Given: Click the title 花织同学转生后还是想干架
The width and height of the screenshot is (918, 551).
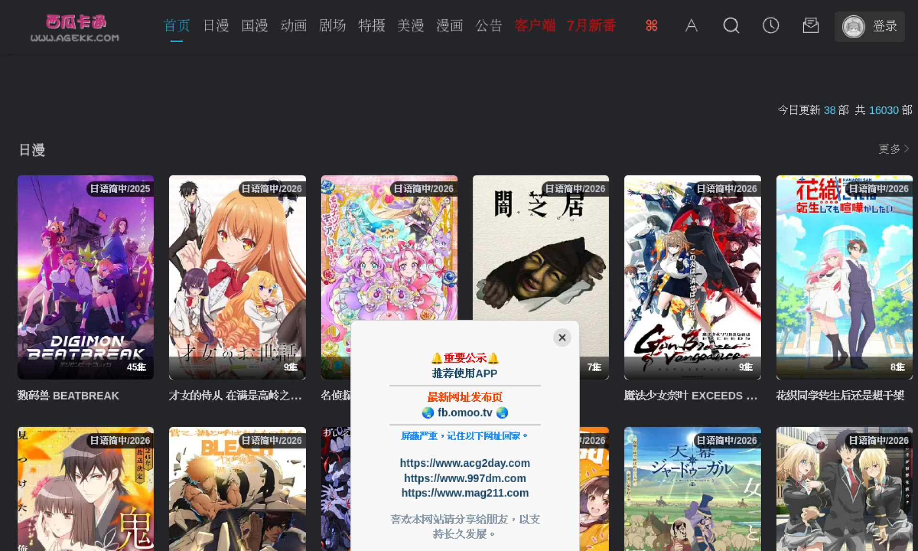Looking at the screenshot, I should click(x=840, y=396).
